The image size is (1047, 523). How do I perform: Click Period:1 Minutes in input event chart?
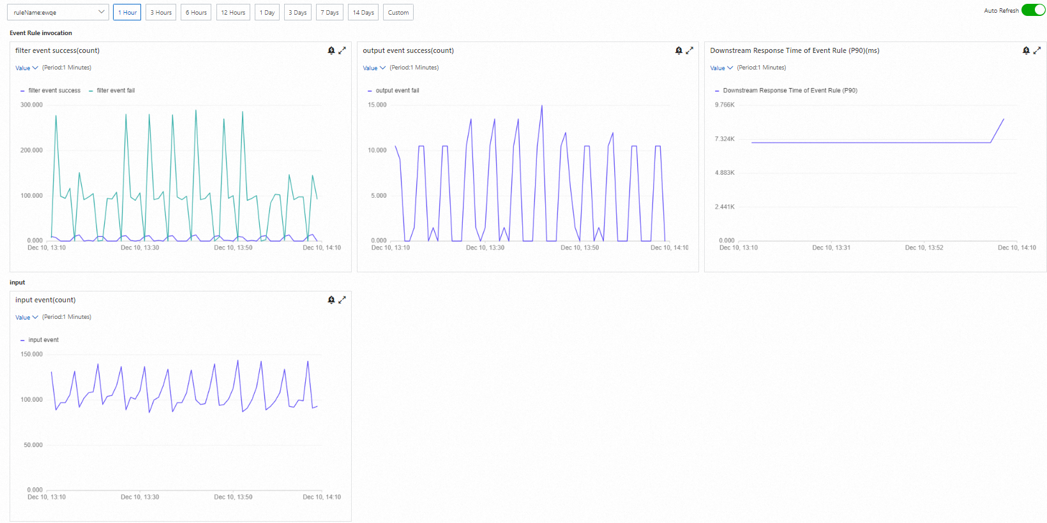tap(67, 317)
